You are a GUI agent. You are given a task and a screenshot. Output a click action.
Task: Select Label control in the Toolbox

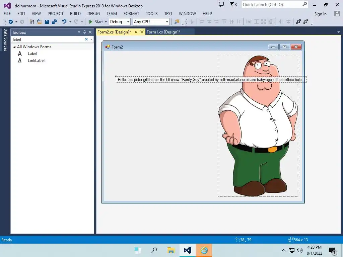click(x=32, y=54)
